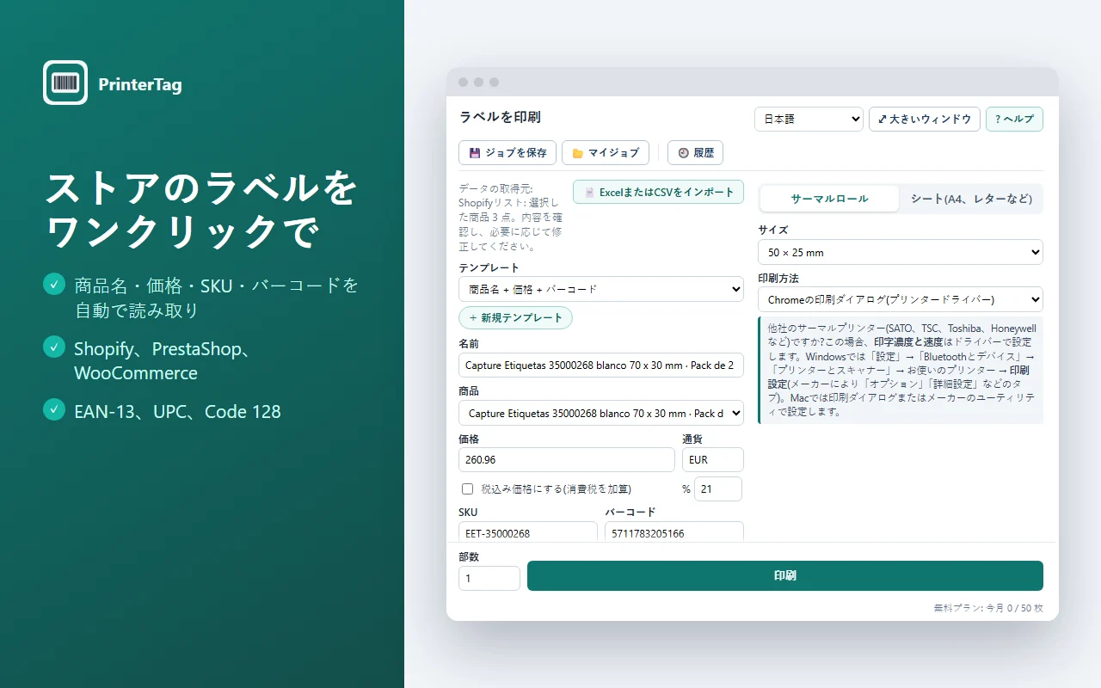Screen dimensions: 1101x688
Task: Click the green 印刷 print button
Action: [x=785, y=576]
